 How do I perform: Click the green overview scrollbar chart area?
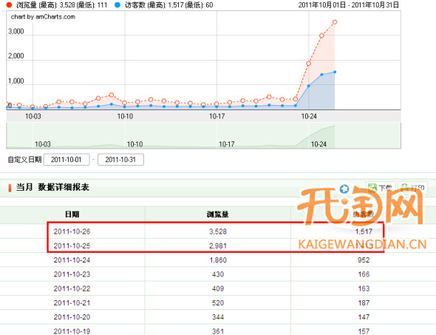point(203,136)
